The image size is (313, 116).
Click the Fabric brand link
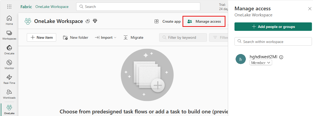[25, 7]
